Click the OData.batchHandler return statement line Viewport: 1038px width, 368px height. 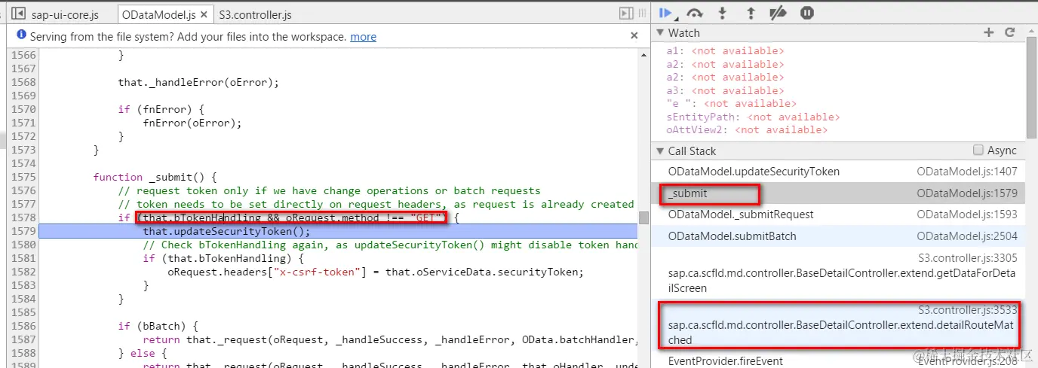(390, 339)
